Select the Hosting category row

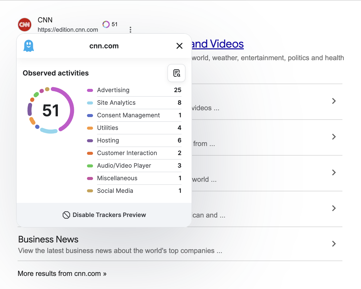point(134,140)
